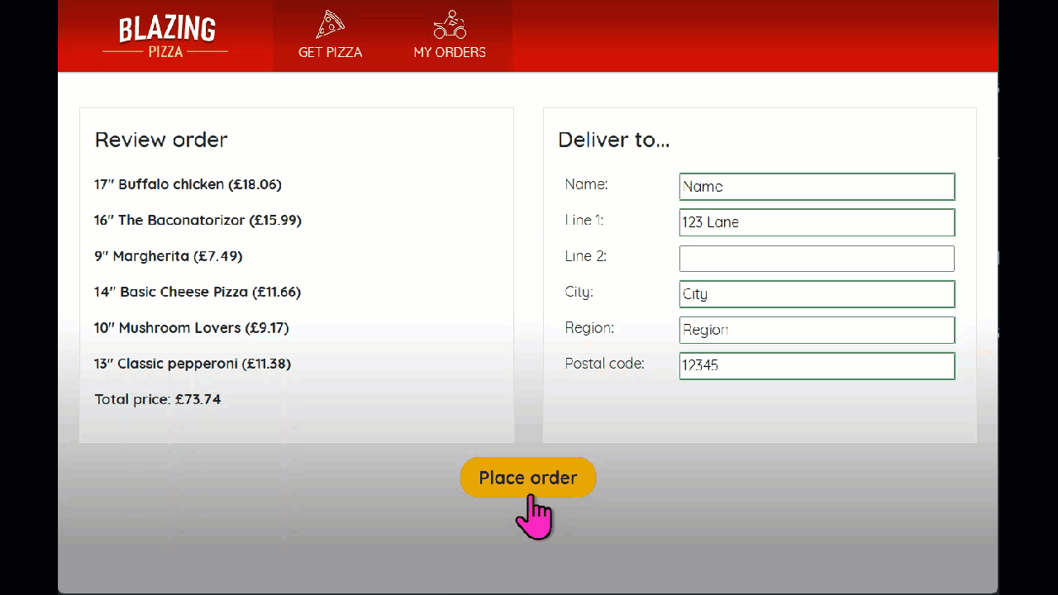Click the Total price text
The image size is (1058, 595).
(157, 399)
